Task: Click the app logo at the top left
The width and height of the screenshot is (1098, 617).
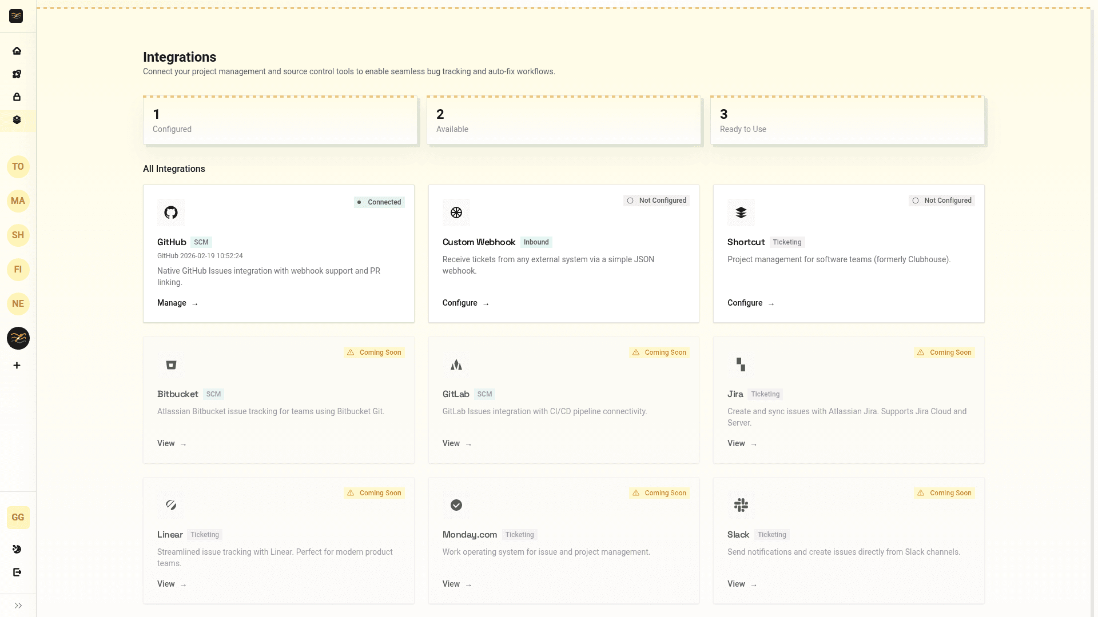Action: tap(15, 16)
